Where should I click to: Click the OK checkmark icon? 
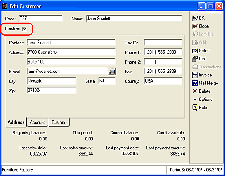tap(195, 18)
